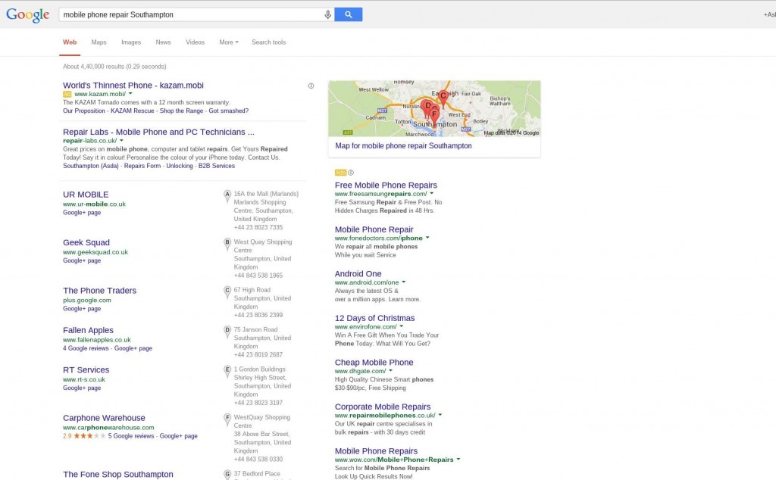Open the Southampton (Asda) sitelink
The image size is (776, 480).
pos(91,166)
